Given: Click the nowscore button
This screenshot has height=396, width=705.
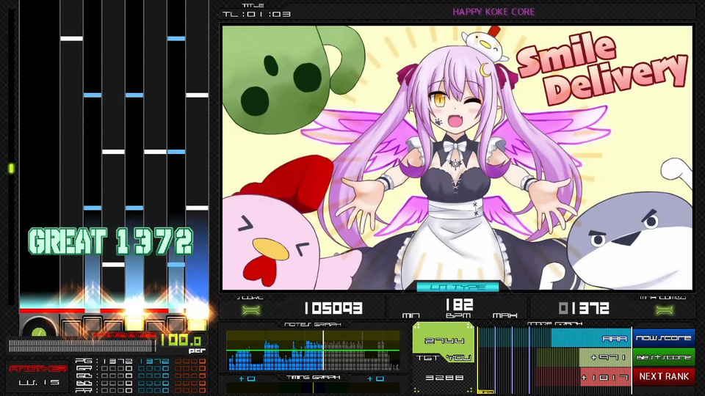Looking at the screenshot, I should (x=664, y=337).
